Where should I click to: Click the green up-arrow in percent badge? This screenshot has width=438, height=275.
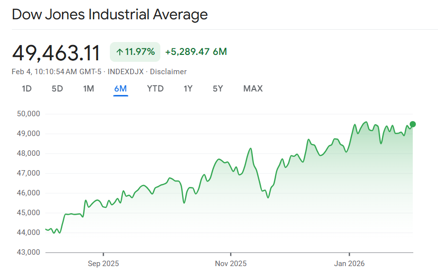coord(119,52)
